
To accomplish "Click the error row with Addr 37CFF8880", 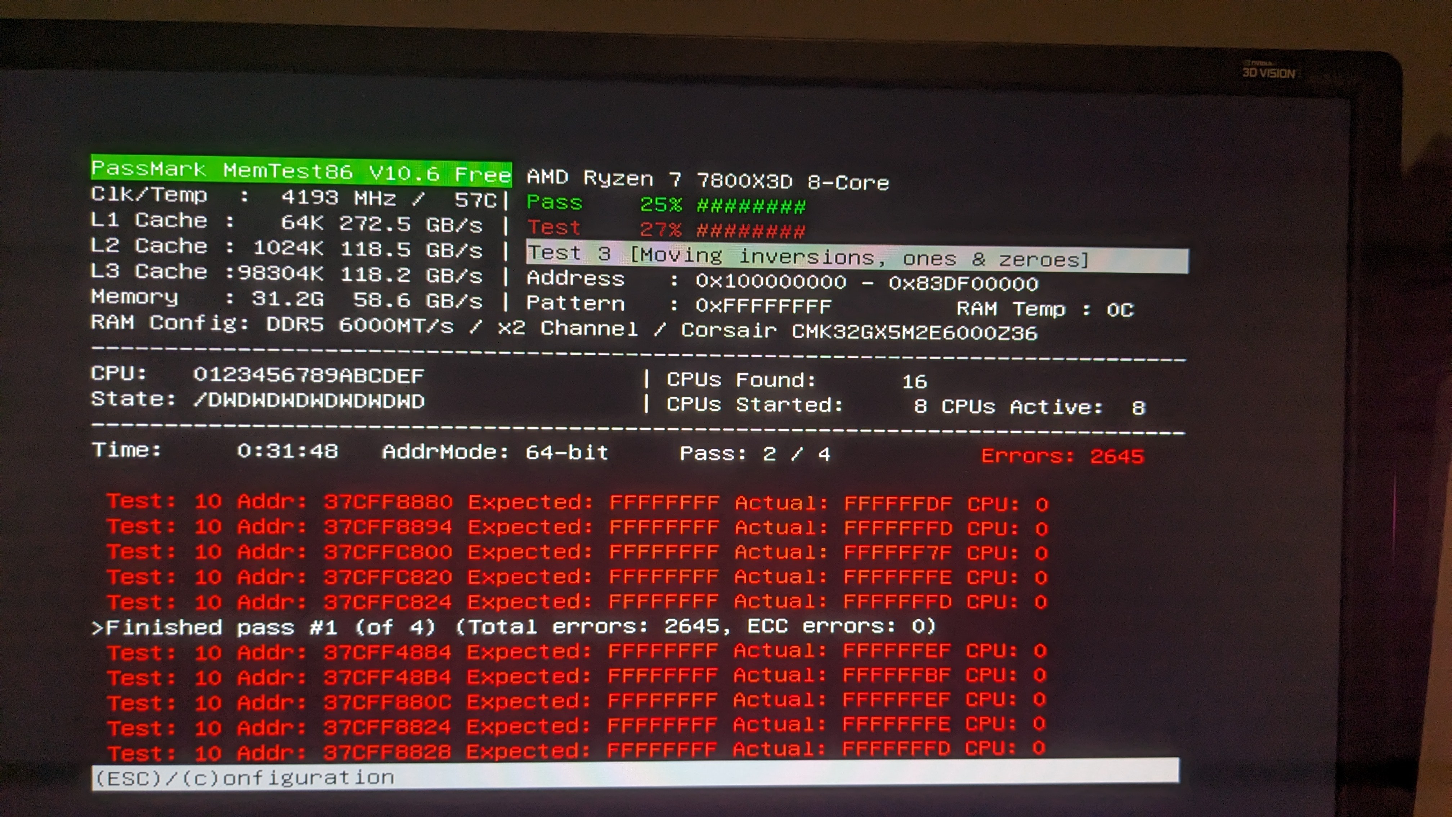I will coord(577,503).
